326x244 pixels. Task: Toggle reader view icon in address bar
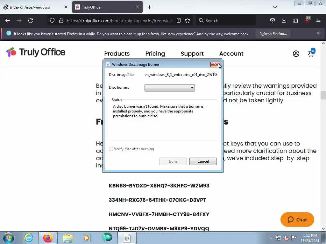pyautogui.click(x=178, y=21)
